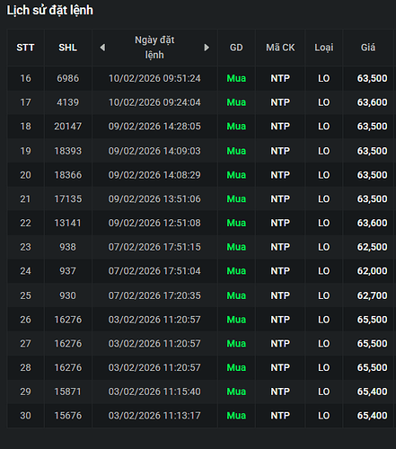Select the Ngày đặt lệnh column header

point(154,48)
